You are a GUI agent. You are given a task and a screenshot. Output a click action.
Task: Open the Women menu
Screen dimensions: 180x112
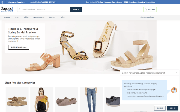(x=8, y=17)
